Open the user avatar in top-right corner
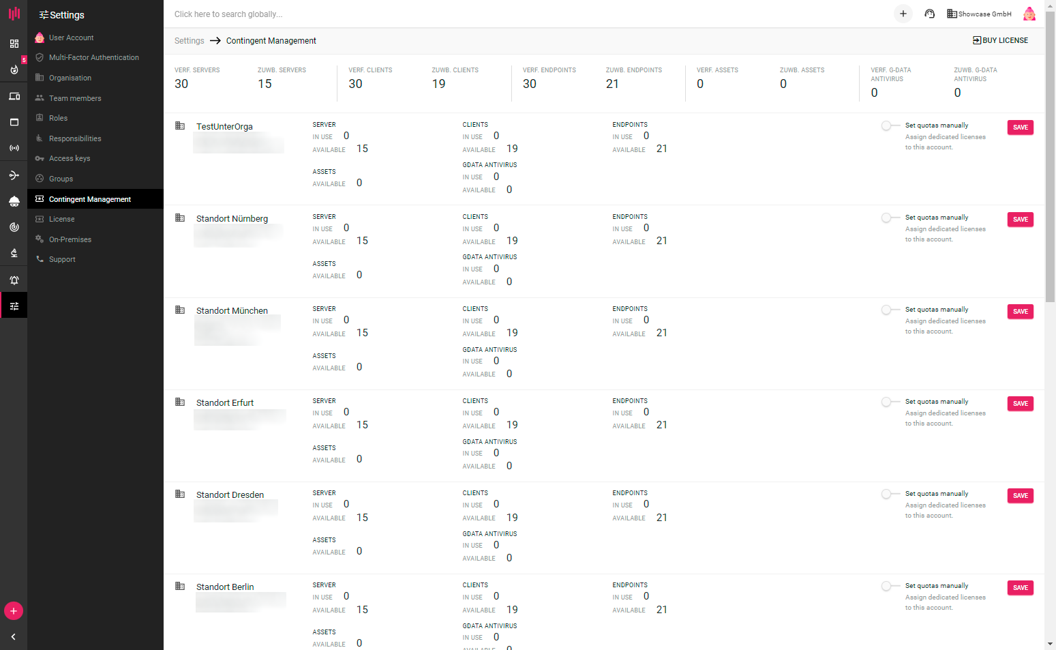Screen dimensions: 1056x650 tap(1029, 14)
